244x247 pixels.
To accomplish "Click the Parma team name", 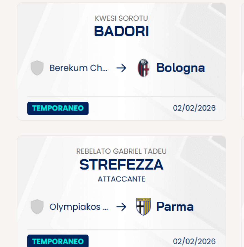I will click(x=175, y=207).
